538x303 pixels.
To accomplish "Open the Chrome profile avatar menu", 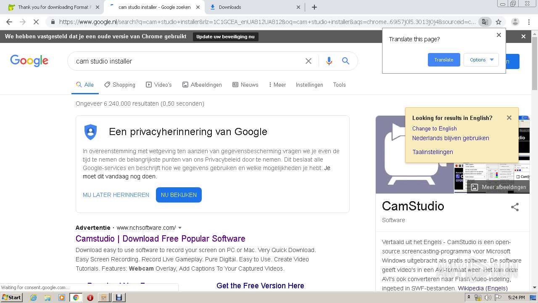I will (x=515, y=22).
